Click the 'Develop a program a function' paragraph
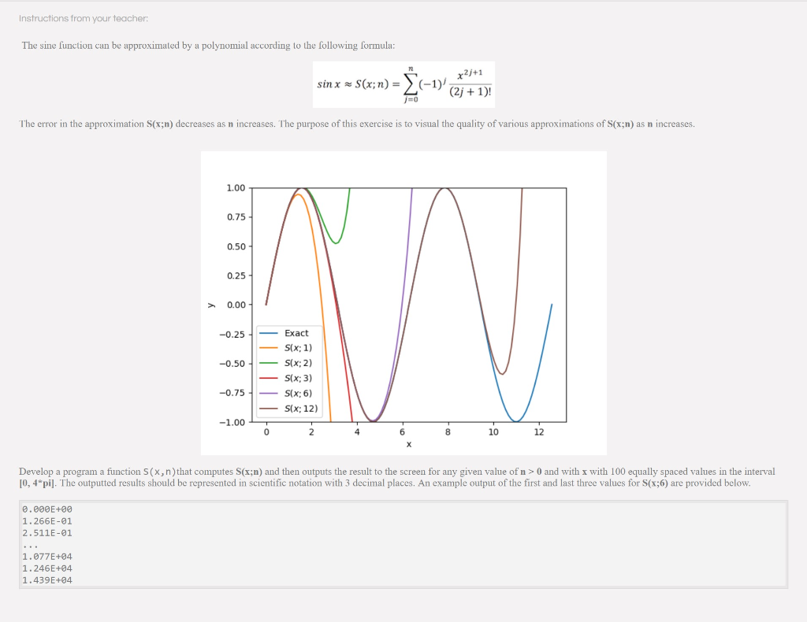Viewport: 807px width, 622px height. [x=397, y=477]
